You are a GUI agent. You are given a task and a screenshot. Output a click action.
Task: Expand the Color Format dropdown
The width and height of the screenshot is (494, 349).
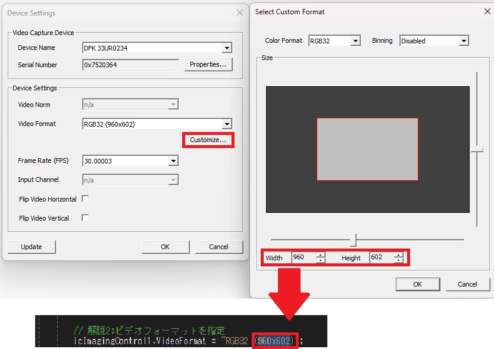pos(355,41)
